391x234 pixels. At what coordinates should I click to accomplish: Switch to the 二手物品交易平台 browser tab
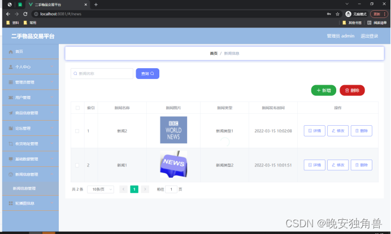coord(58,5)
